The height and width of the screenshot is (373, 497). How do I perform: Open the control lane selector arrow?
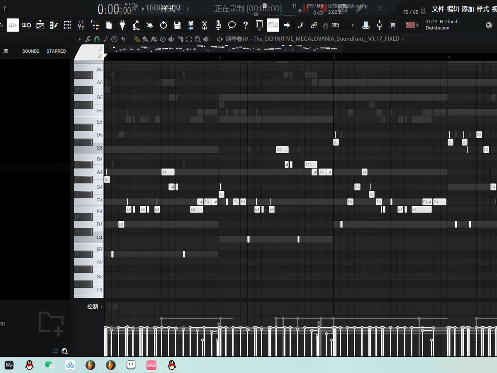(101, 307)
